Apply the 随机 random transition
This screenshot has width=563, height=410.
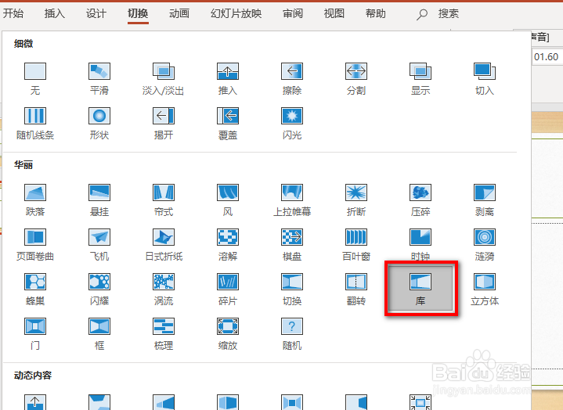coord(292,334)
